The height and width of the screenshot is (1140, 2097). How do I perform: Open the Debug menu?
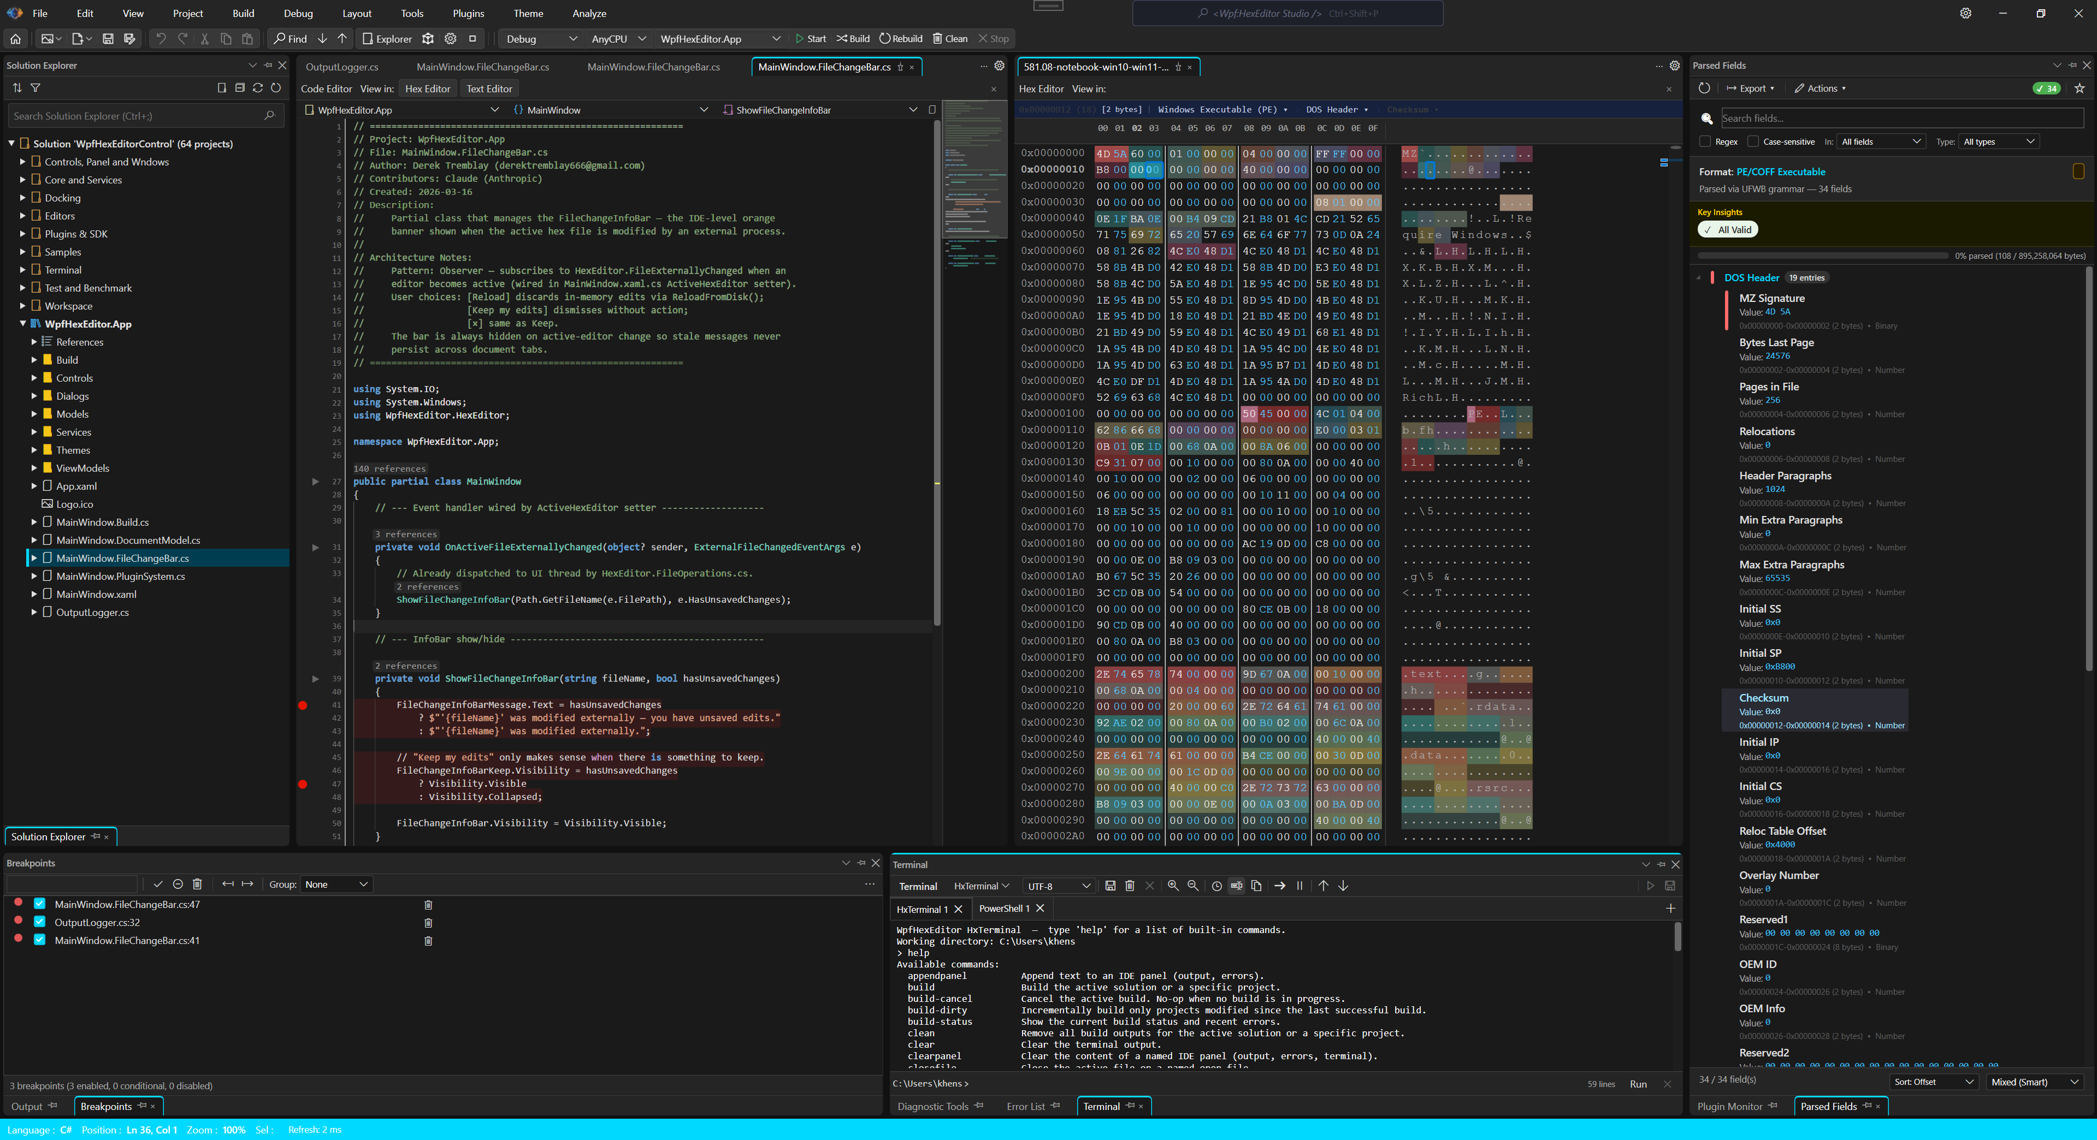point(298,13)
